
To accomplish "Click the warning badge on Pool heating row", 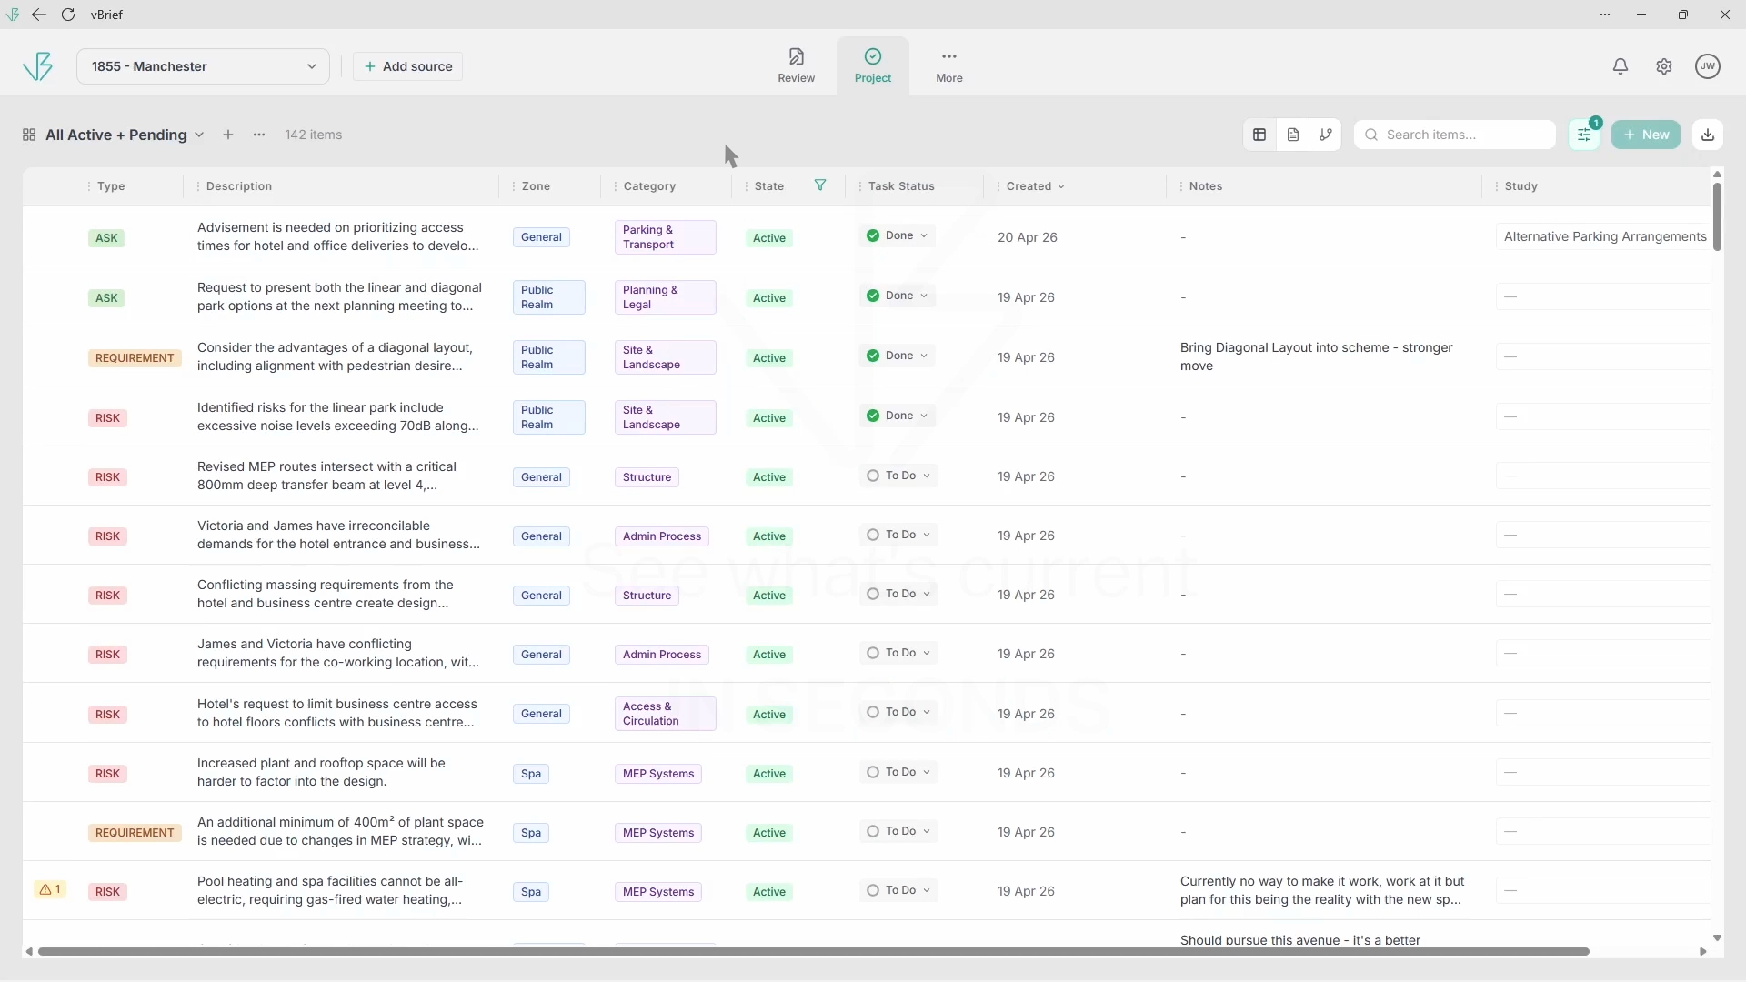I will (x=49, y=890).
